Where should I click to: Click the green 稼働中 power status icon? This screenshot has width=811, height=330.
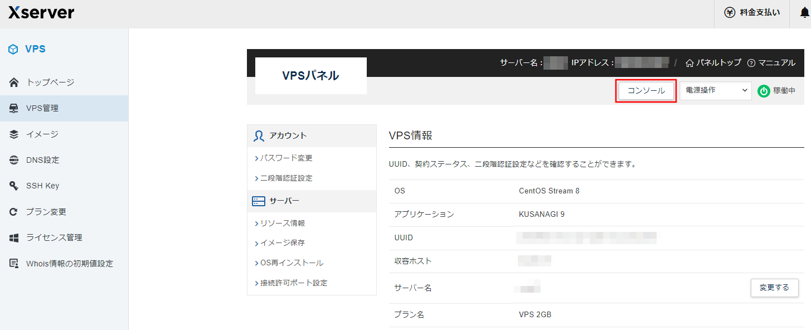click(x=764, y=91)
